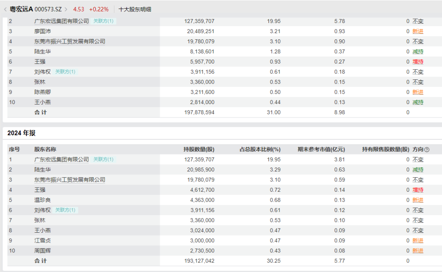Click total ratio 30.25
Viewport: 442px width, 272px height.
(x=274, y=261)
